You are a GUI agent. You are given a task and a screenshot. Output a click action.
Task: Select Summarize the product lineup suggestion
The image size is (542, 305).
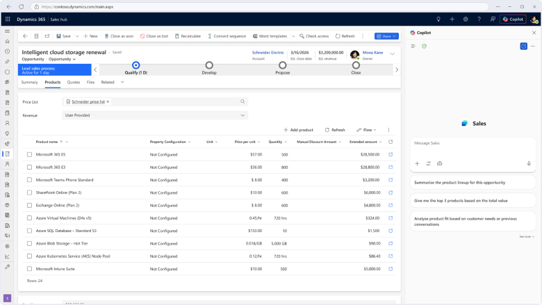[x=473, y=183]
